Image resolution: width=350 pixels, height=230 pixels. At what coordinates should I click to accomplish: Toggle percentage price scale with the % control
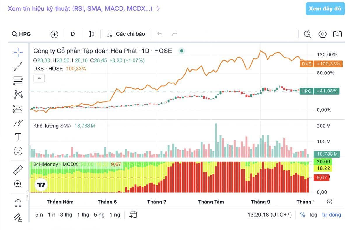tap(302, 215)
